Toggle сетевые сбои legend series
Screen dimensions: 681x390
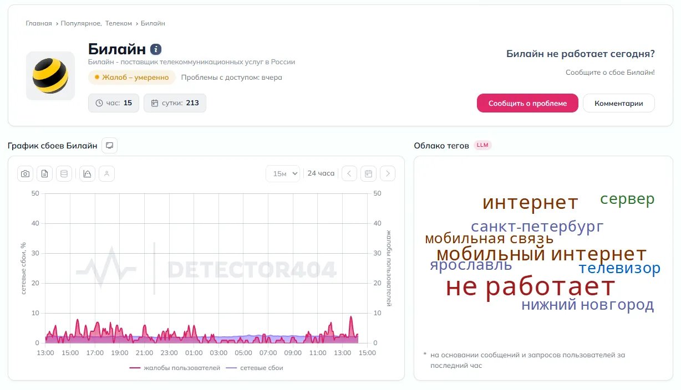coord(255,368)
